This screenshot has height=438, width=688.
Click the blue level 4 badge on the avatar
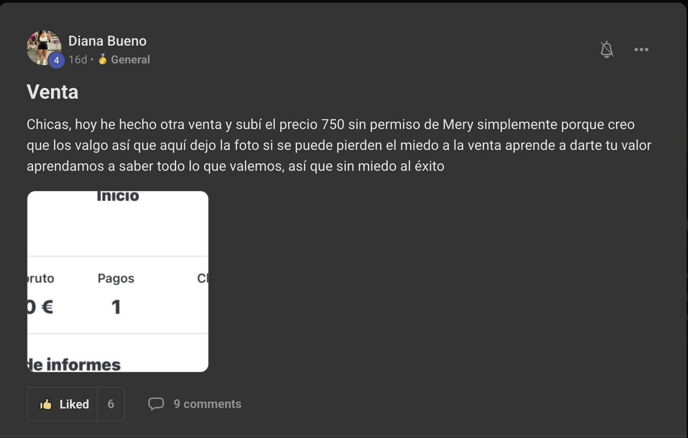pos(57,60)
